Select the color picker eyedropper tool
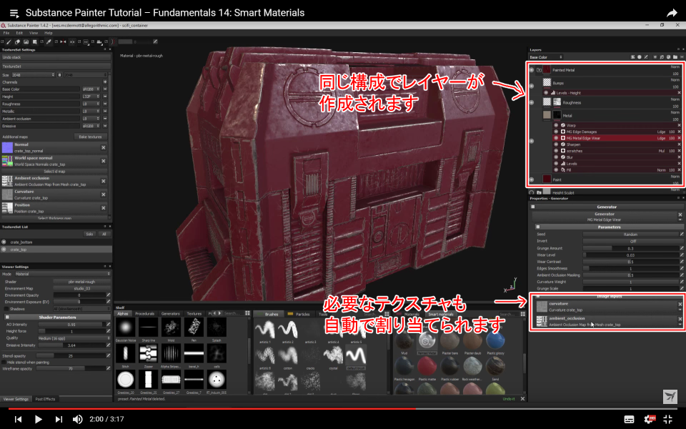Image resolution: width=686 pixels, height=429 pixels. (49, 41)
